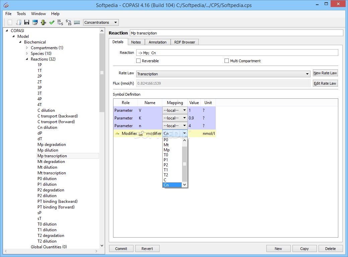Screen dimensions: 348x257
Task: Switch to the Notes tab
Action: click(x=136, y=42)
